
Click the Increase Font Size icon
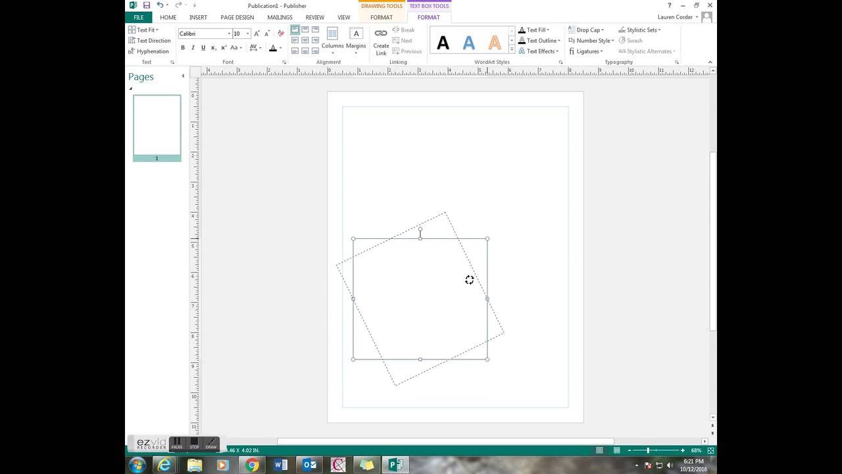(x=257, y=33)
